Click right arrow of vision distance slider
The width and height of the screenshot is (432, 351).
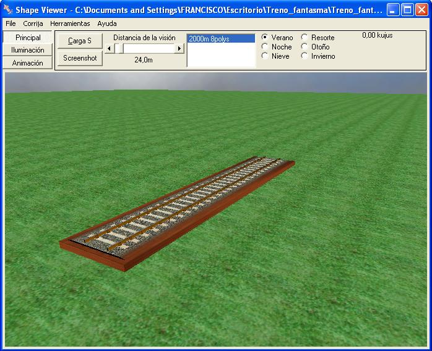pos(179,48)
